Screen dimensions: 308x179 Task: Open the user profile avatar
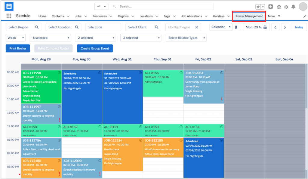click(303, 7)
